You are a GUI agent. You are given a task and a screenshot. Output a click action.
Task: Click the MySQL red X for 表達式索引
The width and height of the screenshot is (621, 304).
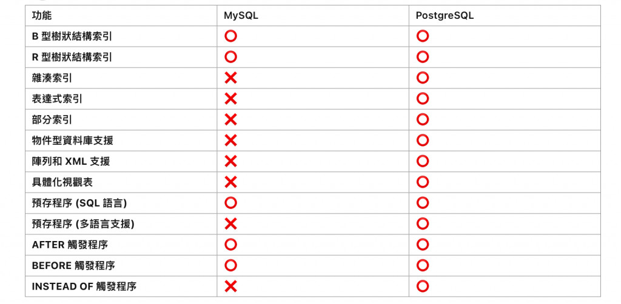[x=230, y=99]
